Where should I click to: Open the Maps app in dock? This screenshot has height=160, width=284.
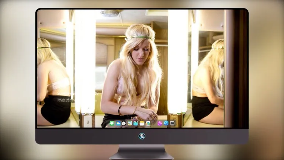[x=130, y=124]
